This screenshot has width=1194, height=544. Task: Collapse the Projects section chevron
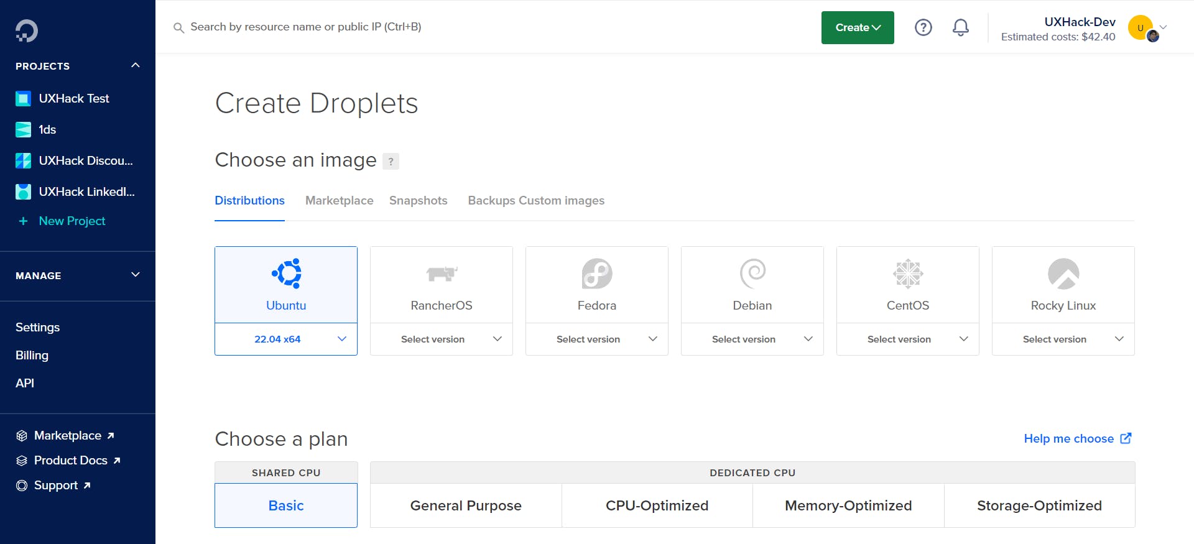136,65
